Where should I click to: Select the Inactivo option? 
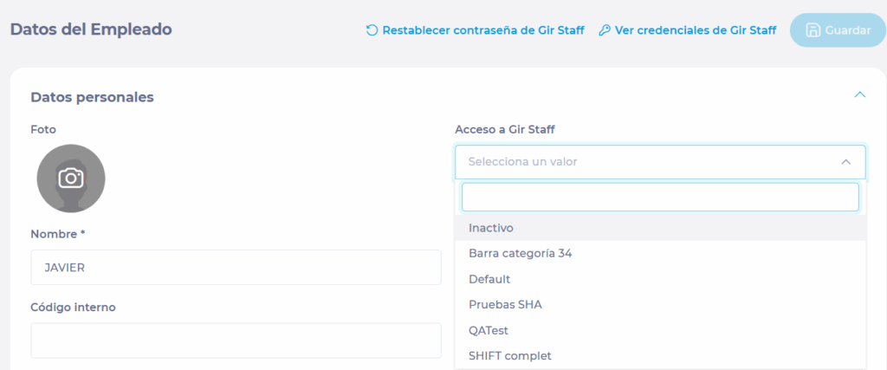point(491,228)
